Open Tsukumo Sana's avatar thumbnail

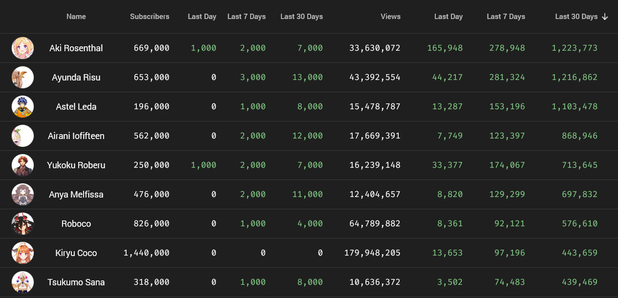point(22,282)
